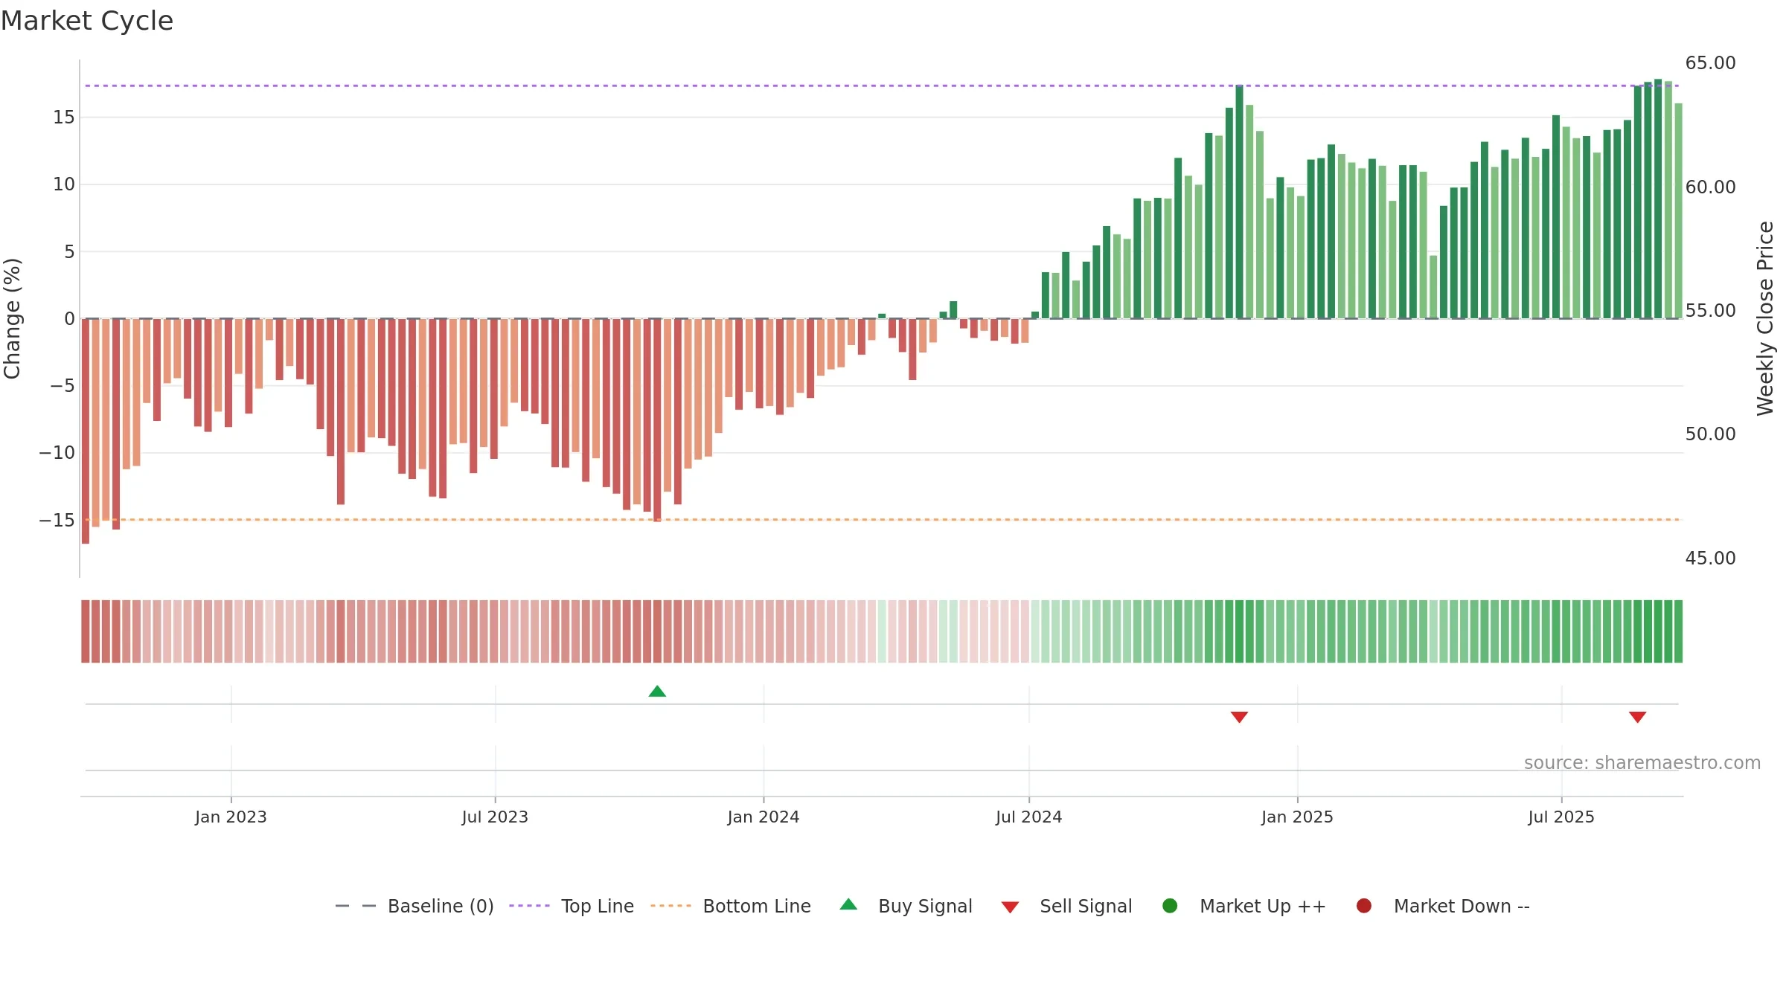Click the Jan 2024 x-axis label
1786x1004 pixels.
click(x=764, y=817)
